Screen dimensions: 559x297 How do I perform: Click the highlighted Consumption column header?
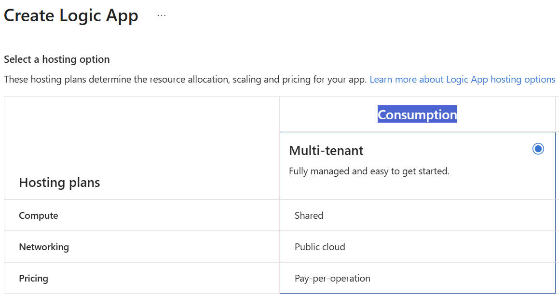click(417, 114)
